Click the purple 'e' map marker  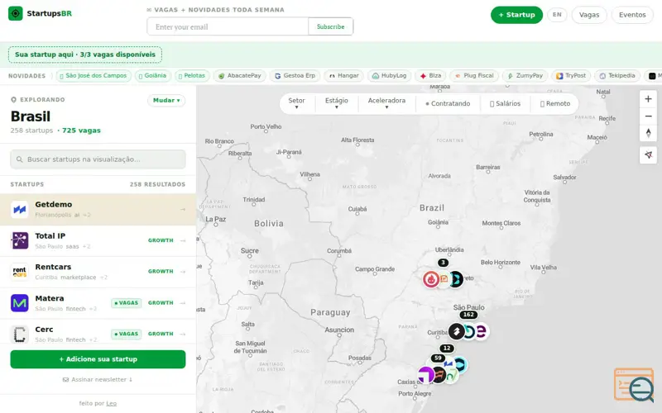[x=481, y=331]
